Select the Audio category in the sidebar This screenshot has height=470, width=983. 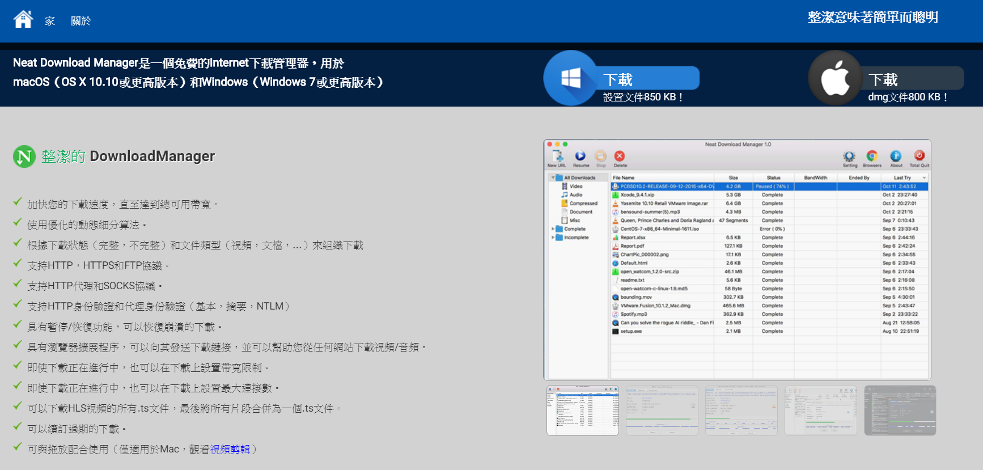572,195
